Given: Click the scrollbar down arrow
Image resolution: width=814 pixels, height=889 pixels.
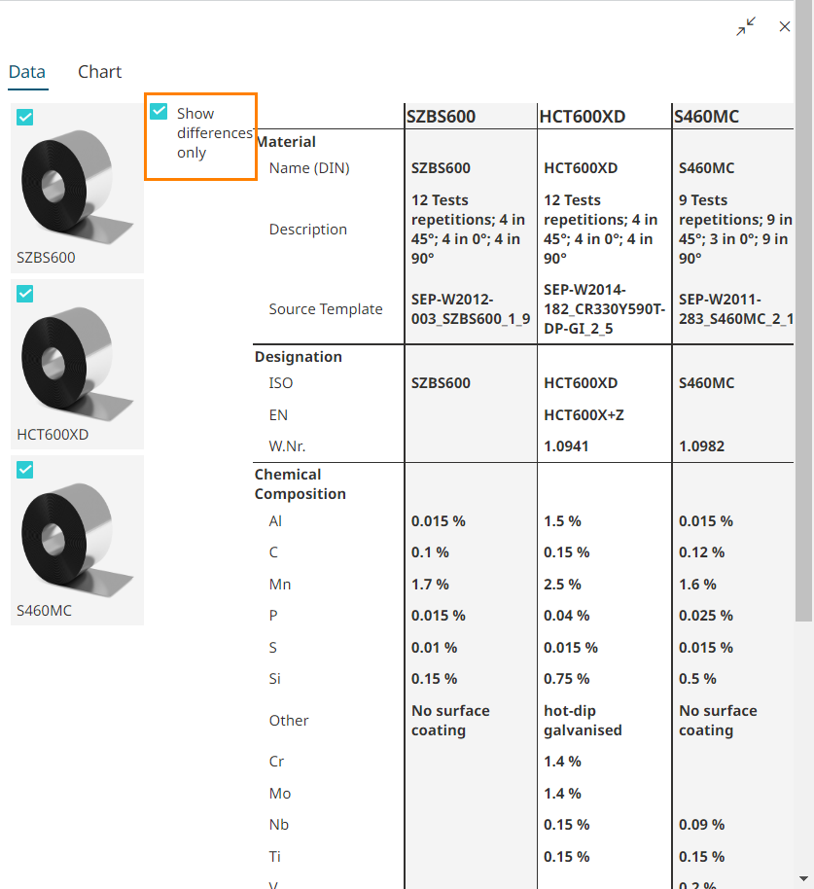Looking at the screenshot, I should 803,878.
